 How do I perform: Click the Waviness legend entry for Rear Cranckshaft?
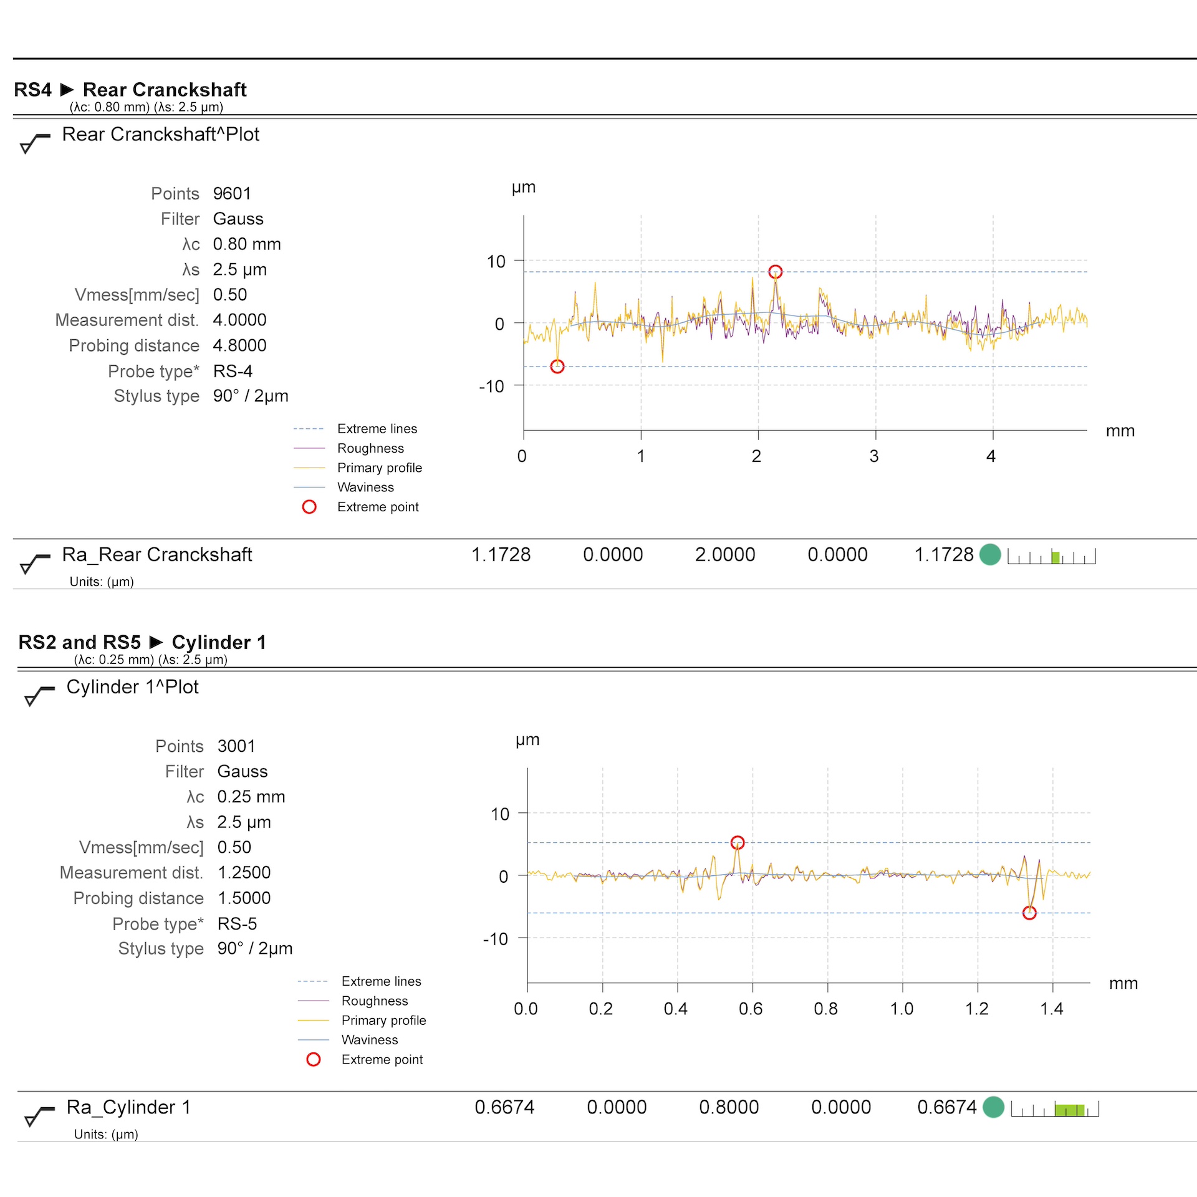tap(365, 487)
